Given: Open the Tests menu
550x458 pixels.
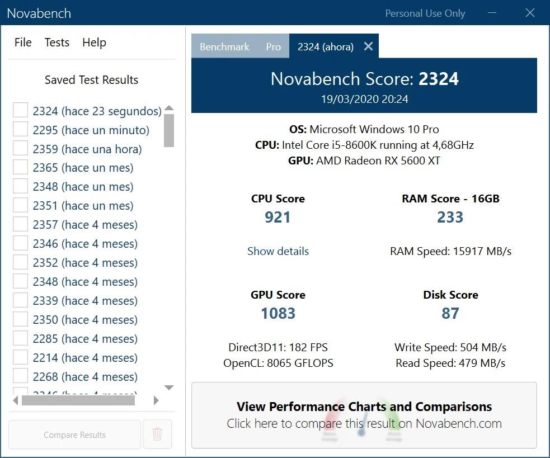Looking at the screenshot, I should pos(57,43).
